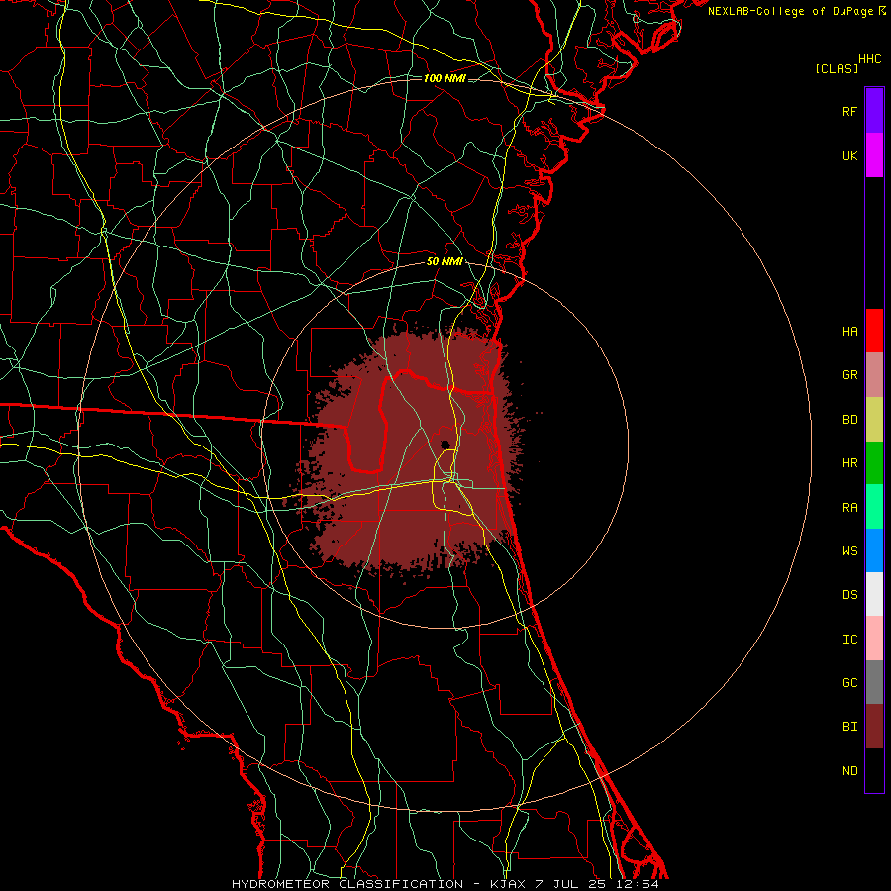Image resolution: width=891 pixels, height=891 pixels.
Task: Select the IC light pink swatch
Action: coord(874,639)
